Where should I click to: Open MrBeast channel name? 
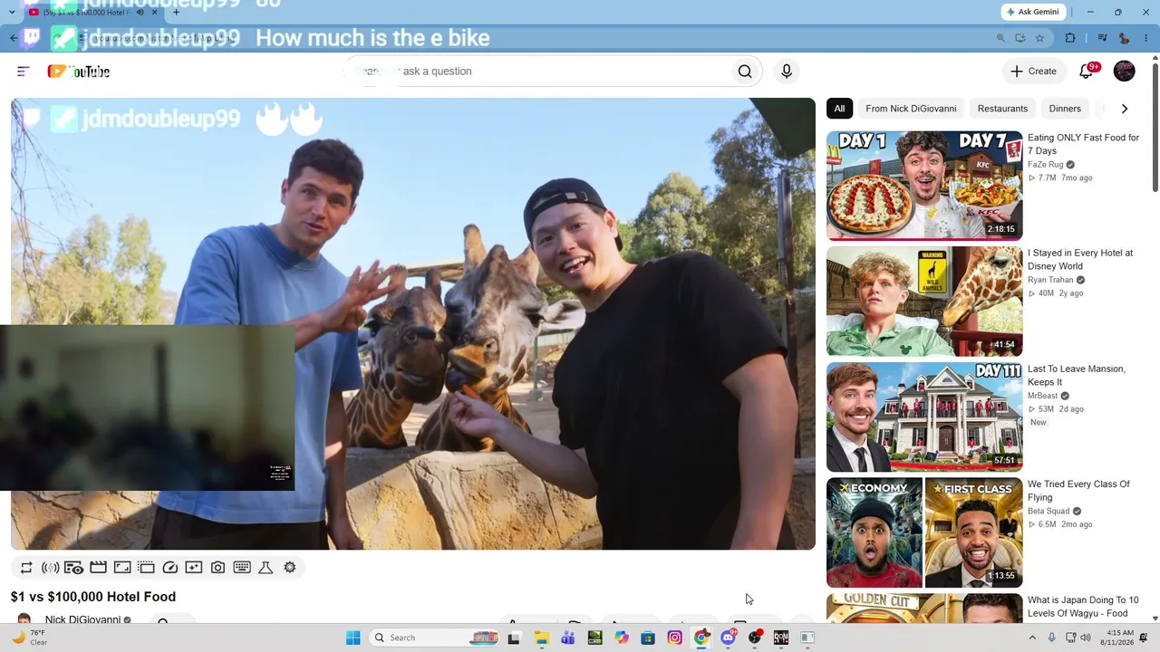tap(1042, 396)
